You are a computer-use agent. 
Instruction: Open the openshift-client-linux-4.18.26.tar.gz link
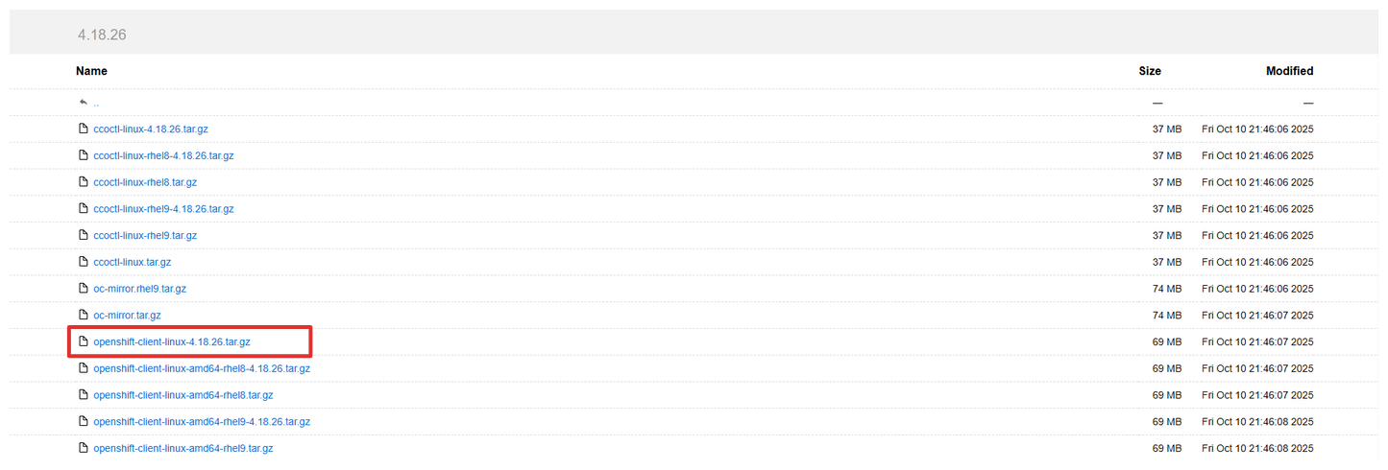pos(172,341)
